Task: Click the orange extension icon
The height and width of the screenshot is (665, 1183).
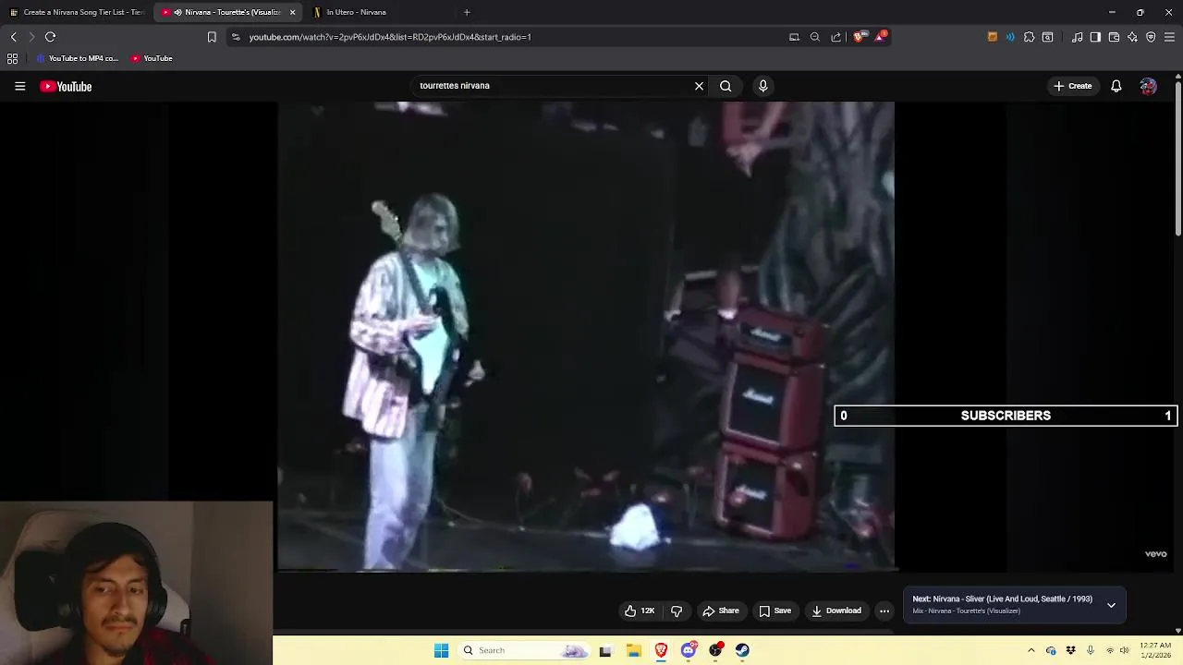Action: pyautogui.click(x=993, y=37)
